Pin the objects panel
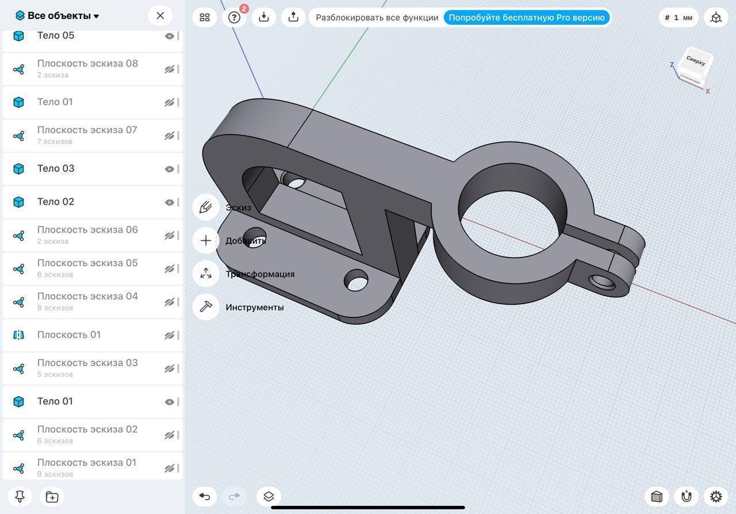The height and width of the screenshot is (514, 736). point(20,497)
